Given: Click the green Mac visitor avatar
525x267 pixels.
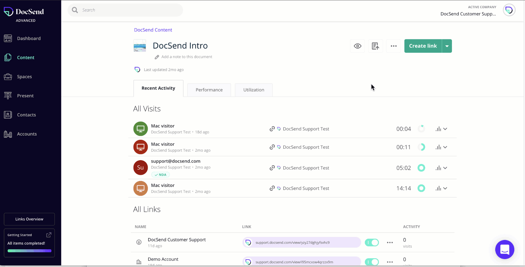Looking at the screenshot, I should pos(141,129).
